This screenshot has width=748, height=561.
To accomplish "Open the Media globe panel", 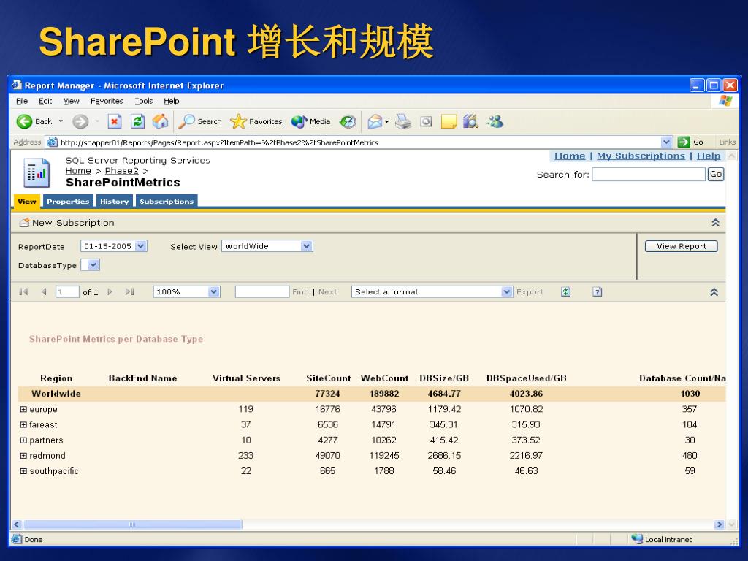I will [310, 122].
